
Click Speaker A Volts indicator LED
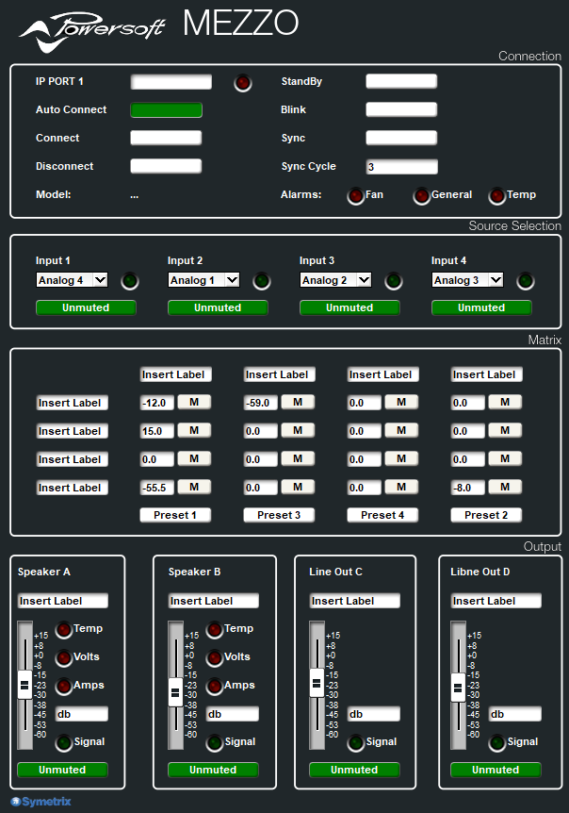(x=63, y=657)
